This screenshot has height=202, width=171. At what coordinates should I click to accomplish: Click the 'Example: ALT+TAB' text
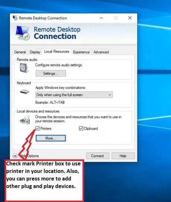(x=50, y=102)
